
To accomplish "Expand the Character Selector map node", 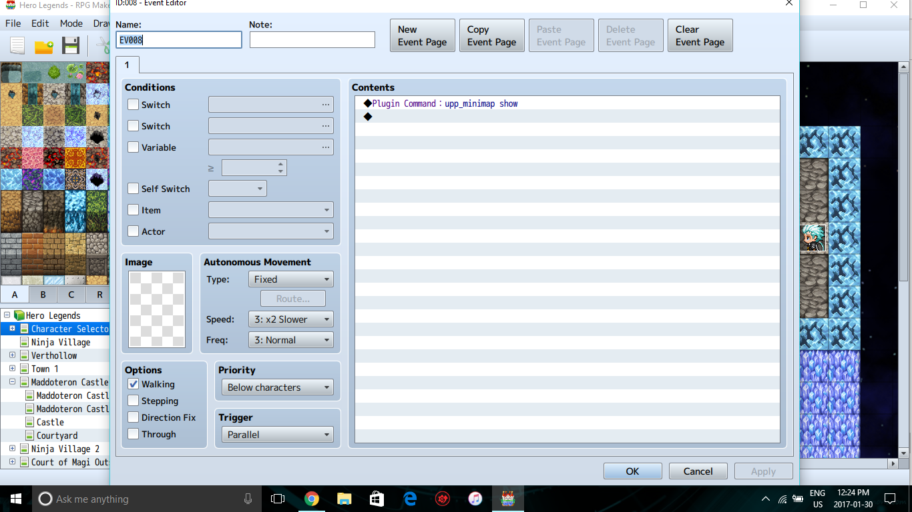I will [x=12, y=329].
